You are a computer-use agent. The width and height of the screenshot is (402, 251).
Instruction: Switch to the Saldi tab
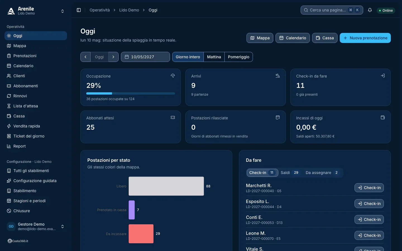click(x=289, y=173)
